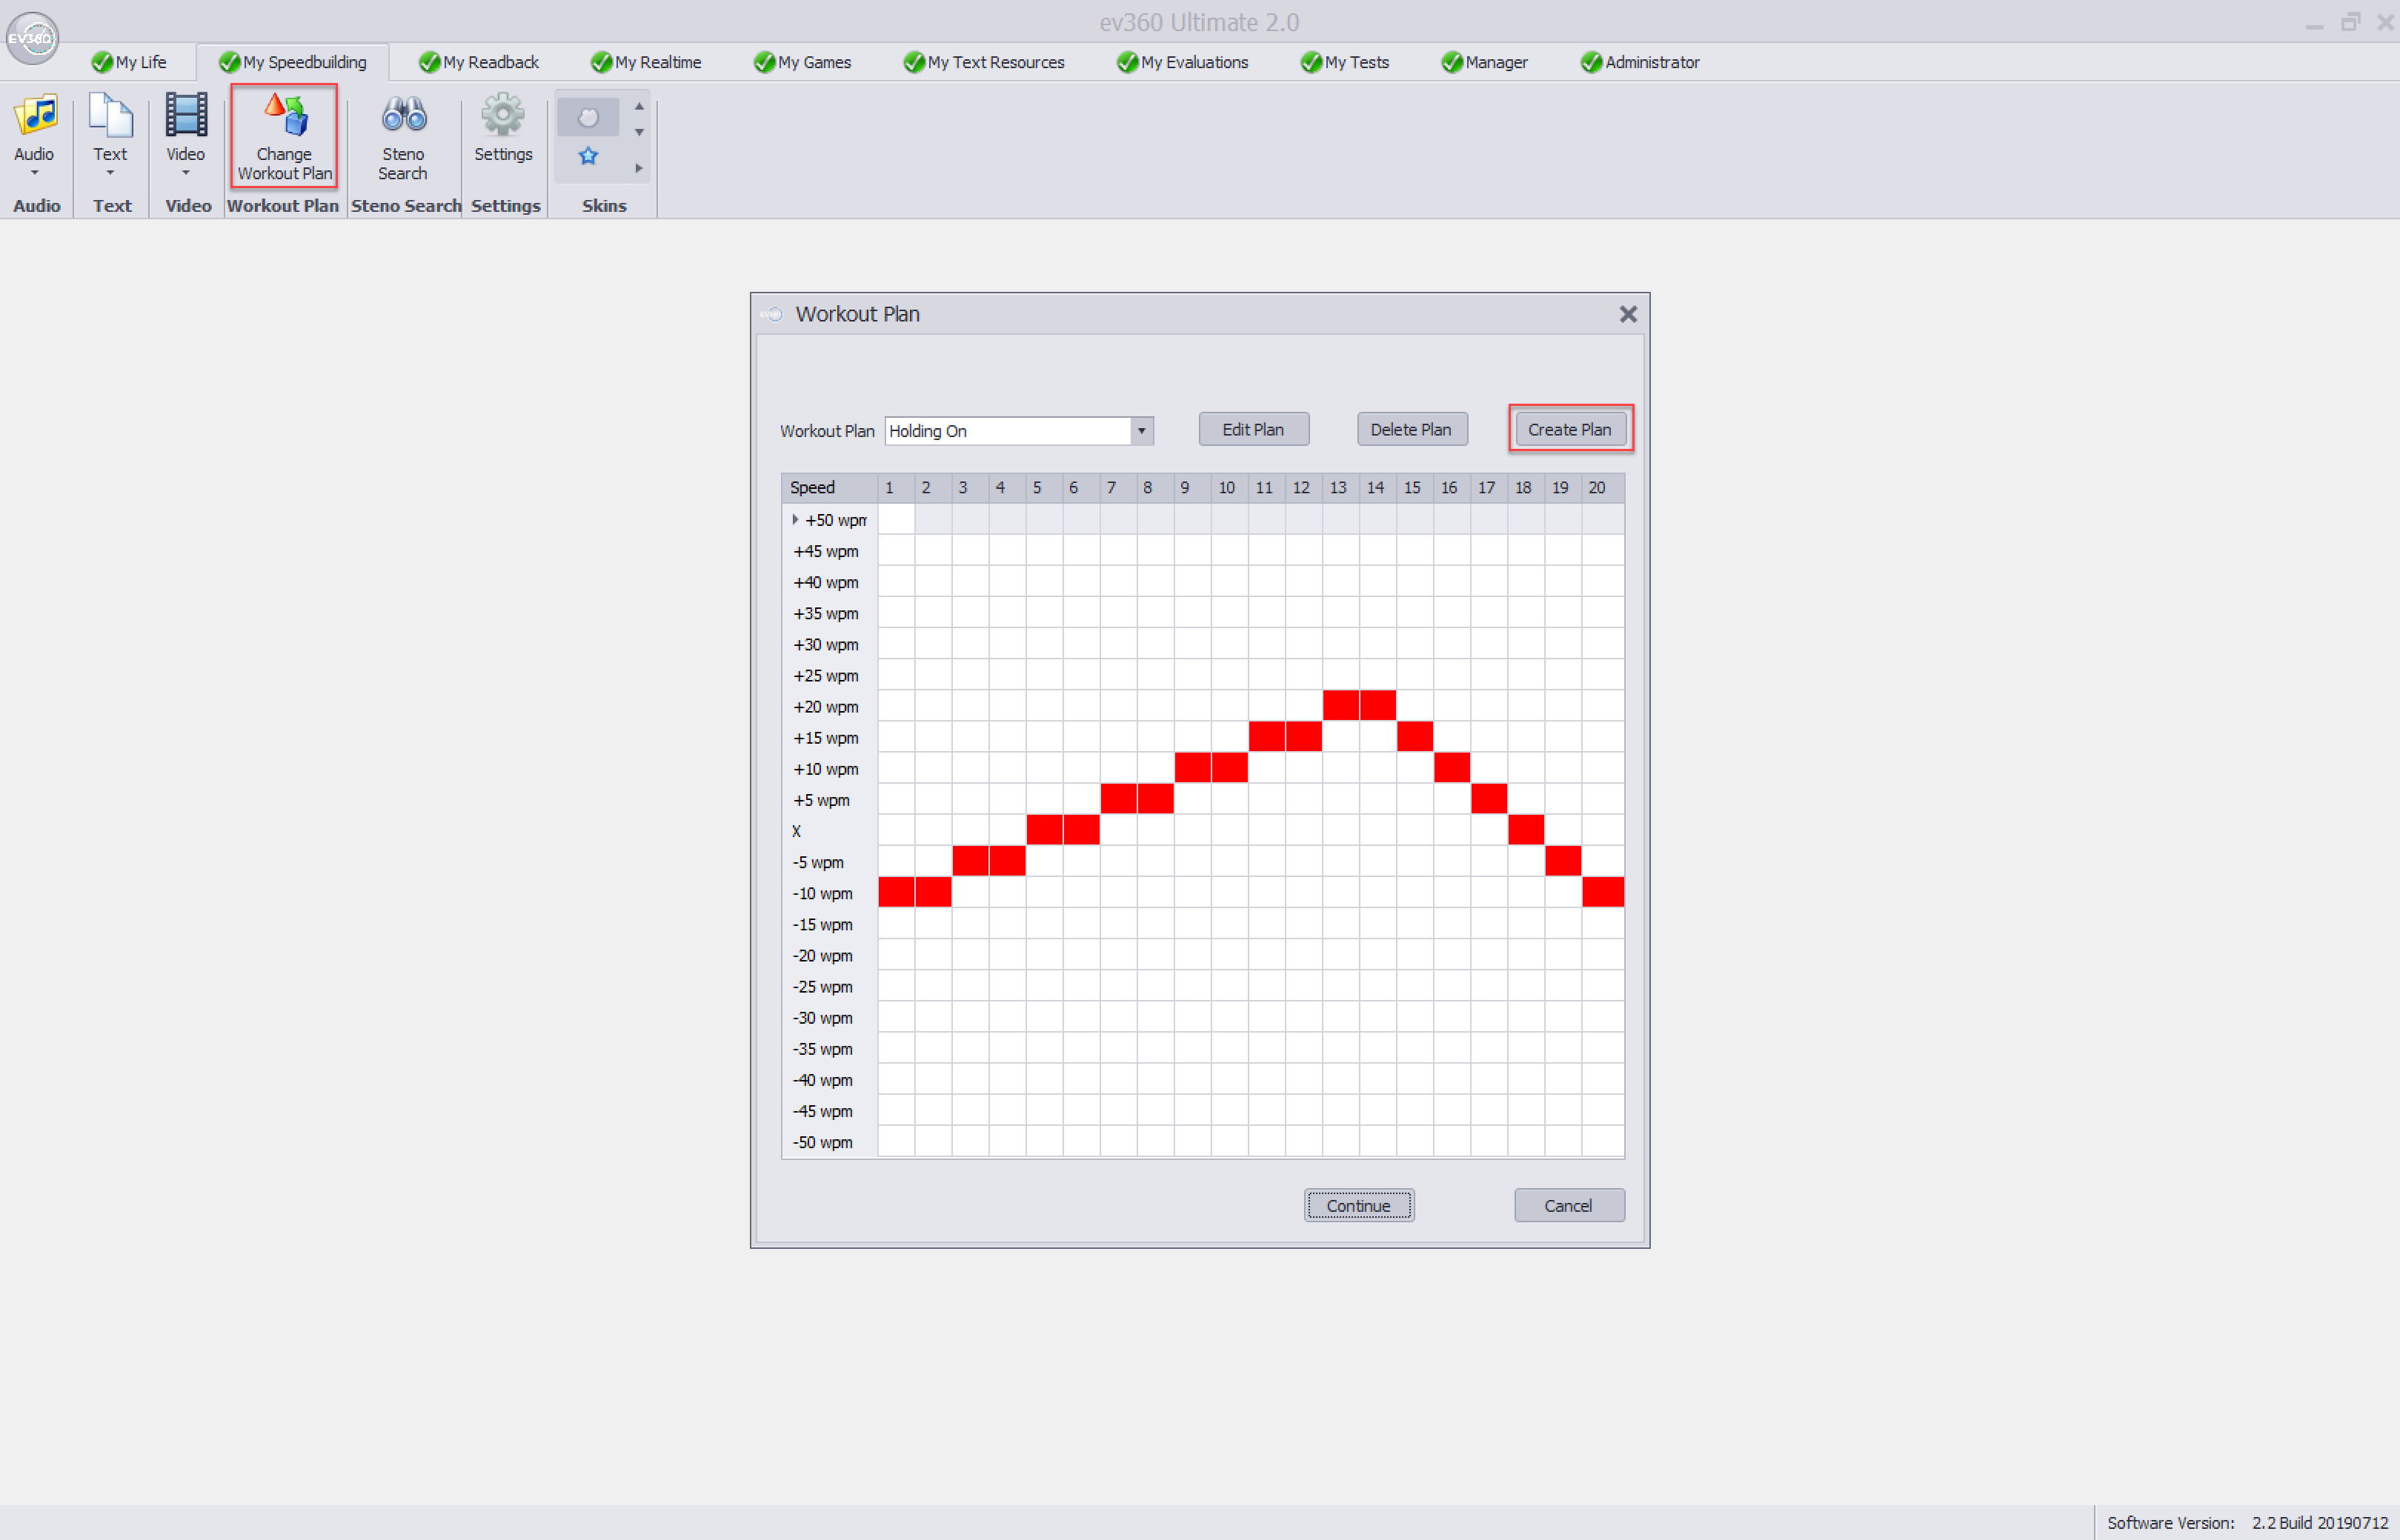Open the Video dropdown arrow
The image size is (2400, 1540).
[186, 173]
